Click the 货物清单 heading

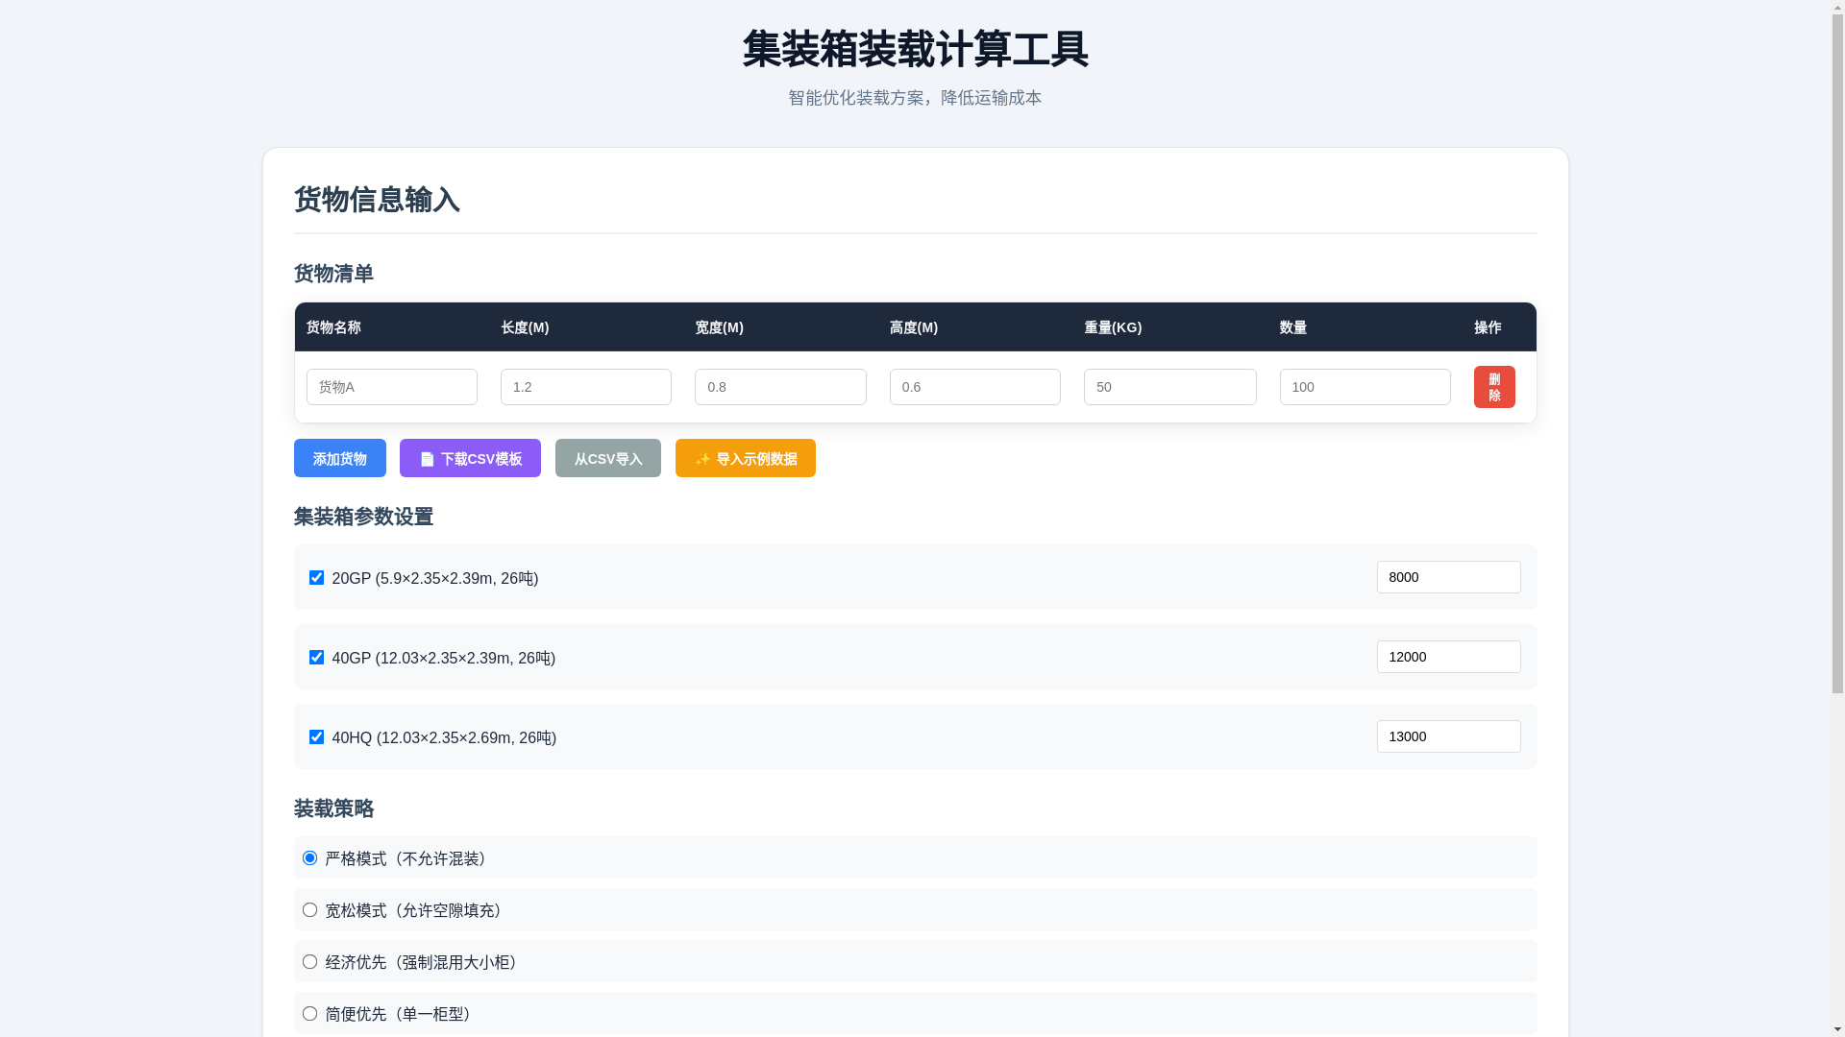pos(333,274)
